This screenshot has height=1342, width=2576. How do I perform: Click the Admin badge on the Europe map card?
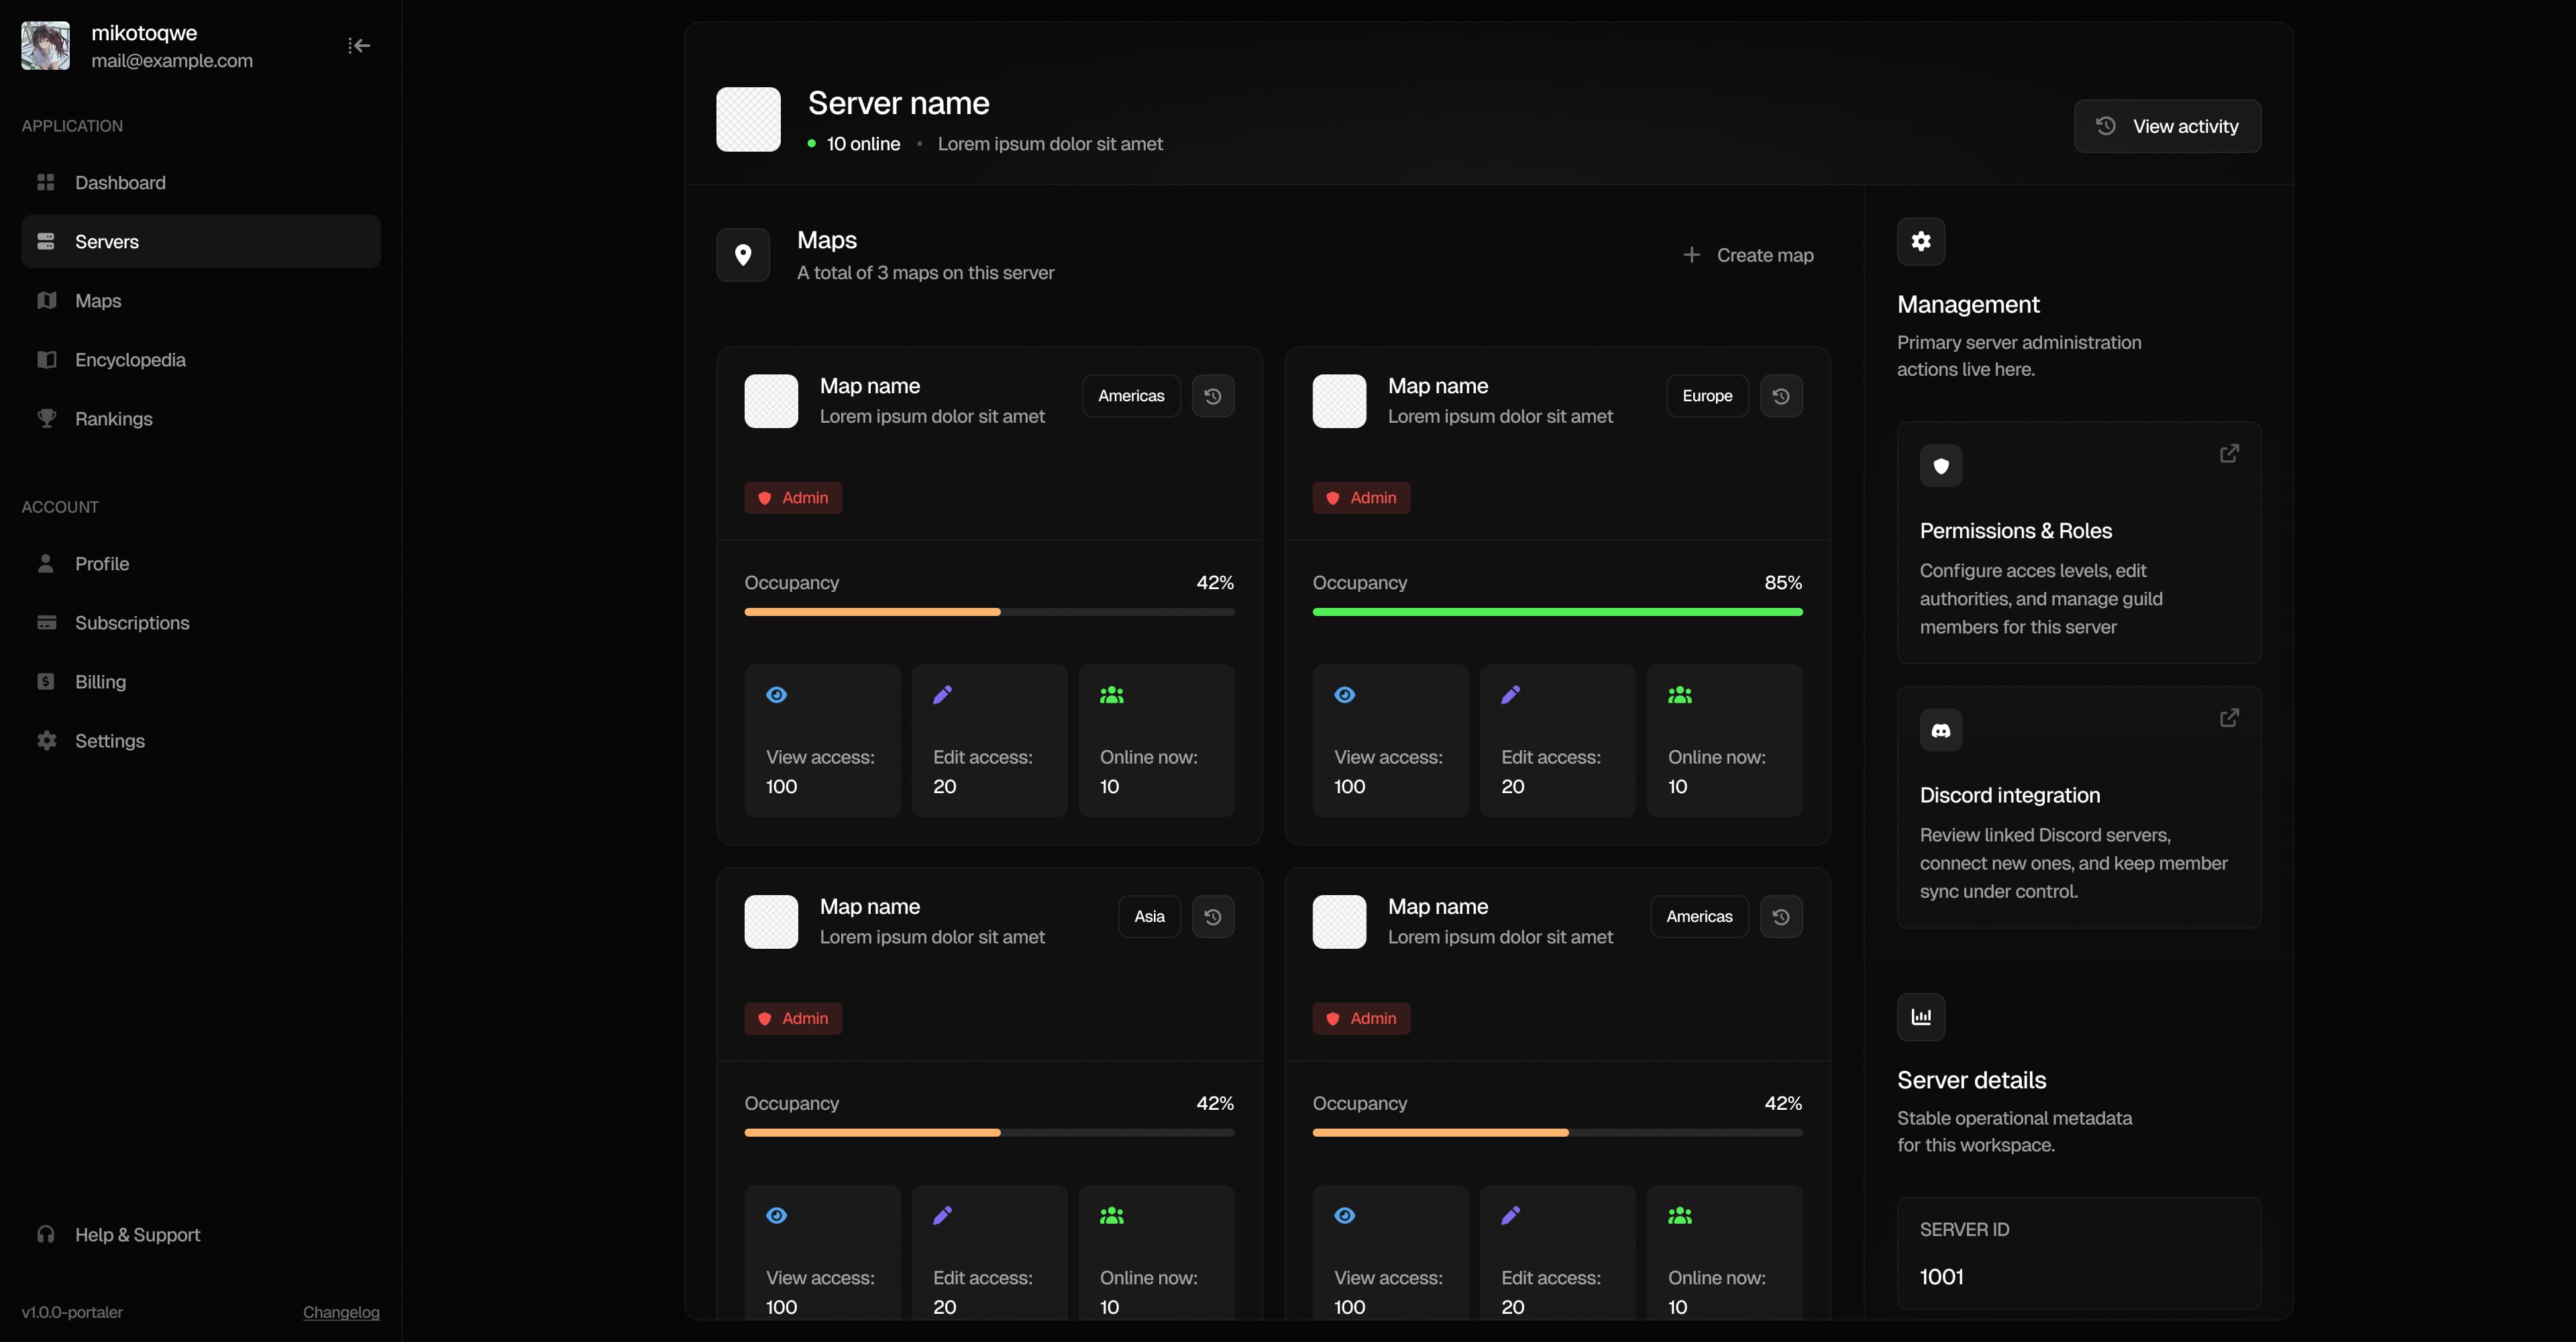1361,498
